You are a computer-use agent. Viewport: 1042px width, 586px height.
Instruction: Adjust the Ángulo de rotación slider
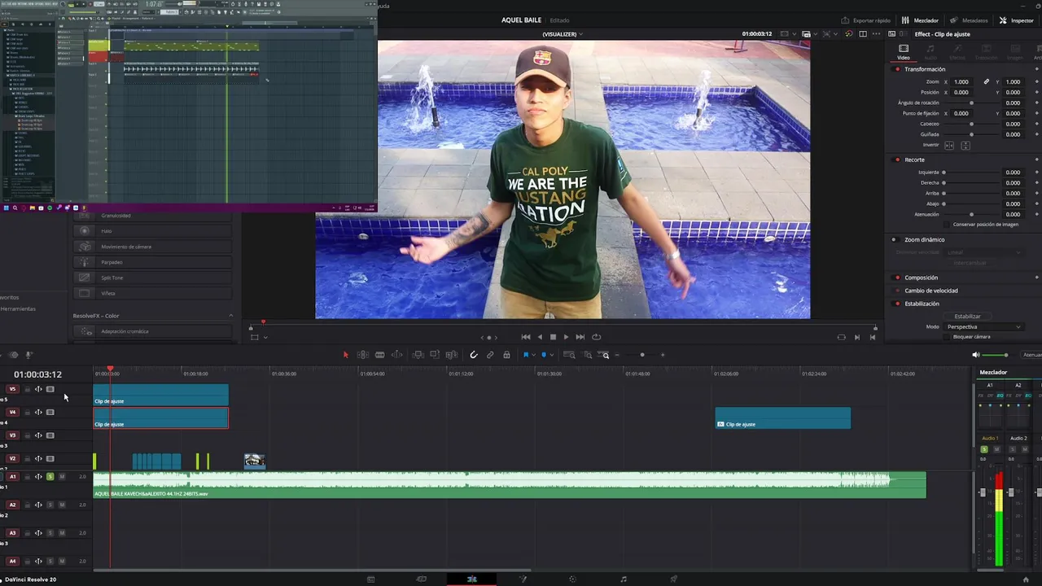click(971, 103)
